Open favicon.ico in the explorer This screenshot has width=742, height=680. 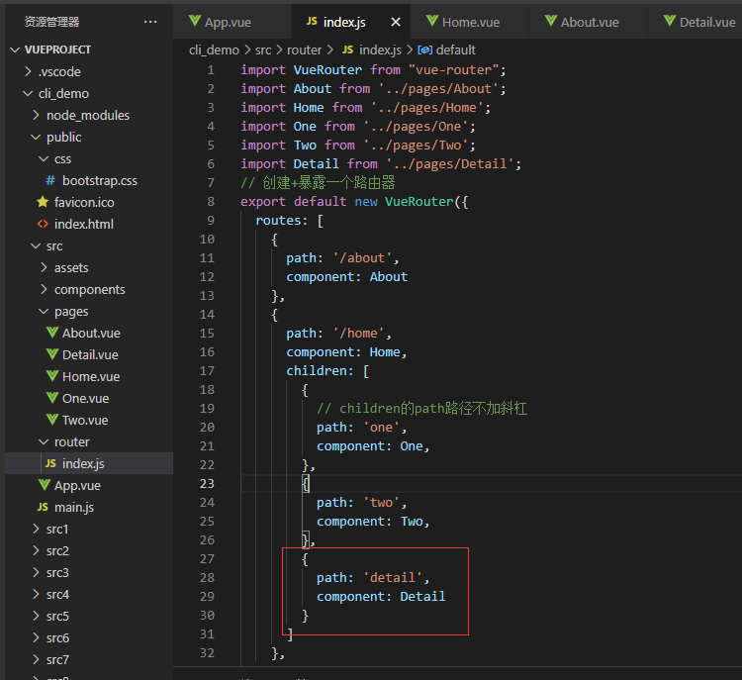84,202
